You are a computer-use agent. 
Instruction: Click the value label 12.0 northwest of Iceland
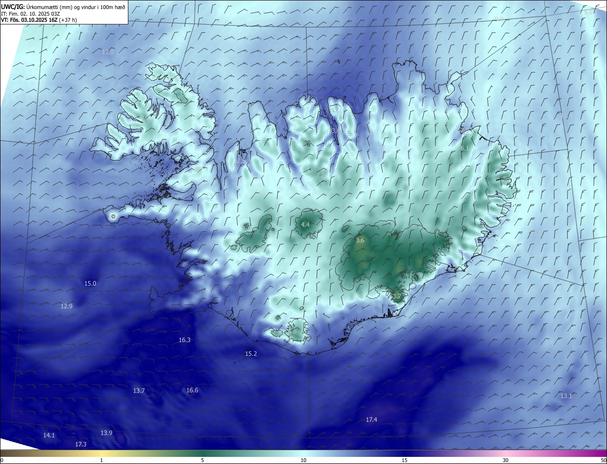pyautogui.click(x=108, y=52)
